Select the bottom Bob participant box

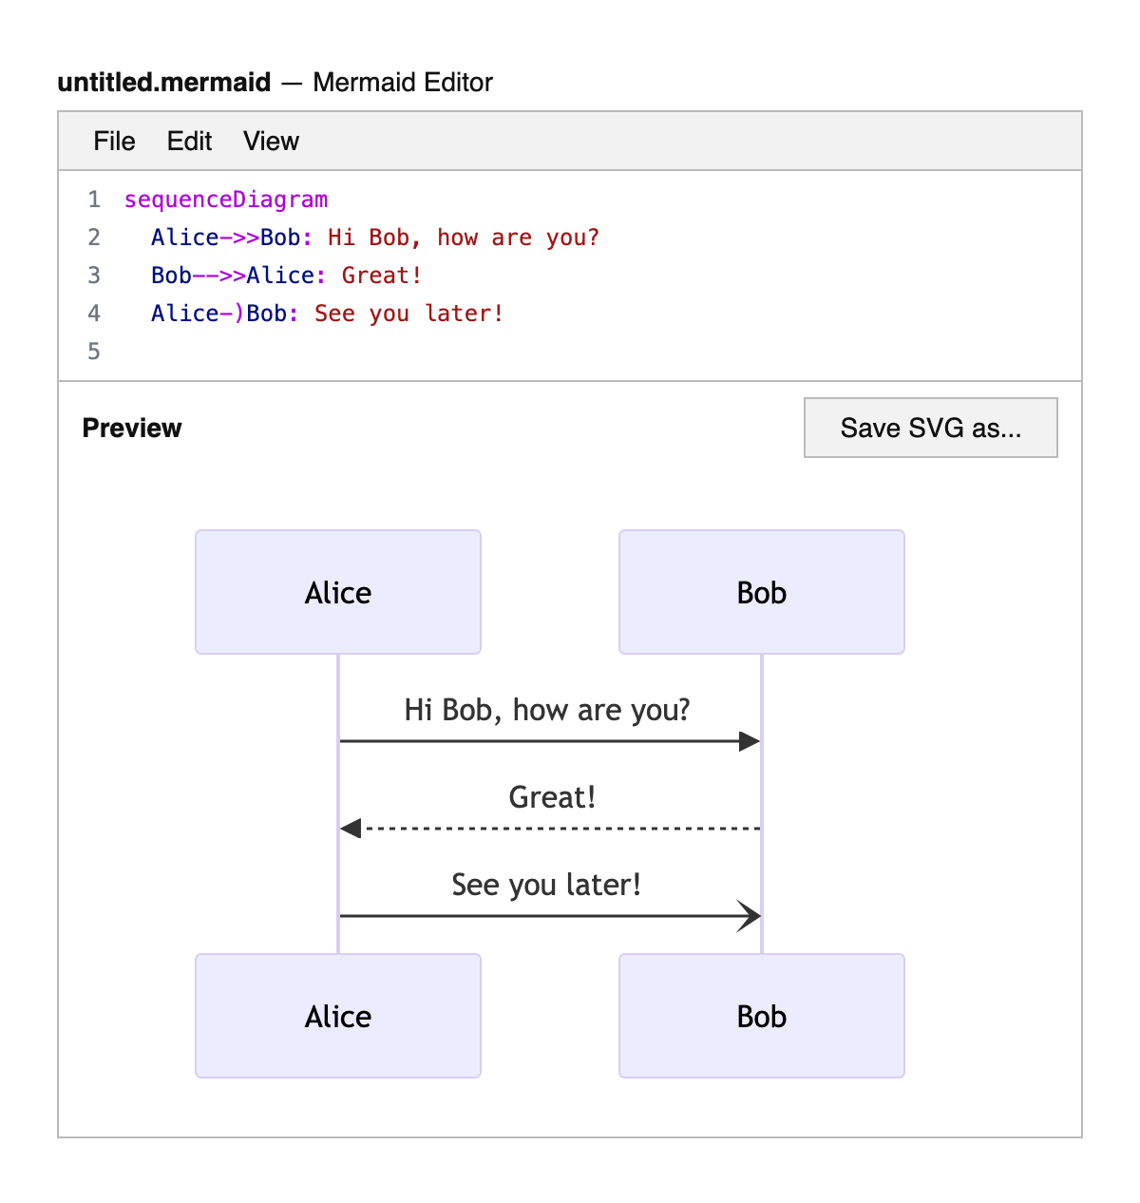761,1016
